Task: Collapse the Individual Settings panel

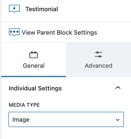Action: 118,88
